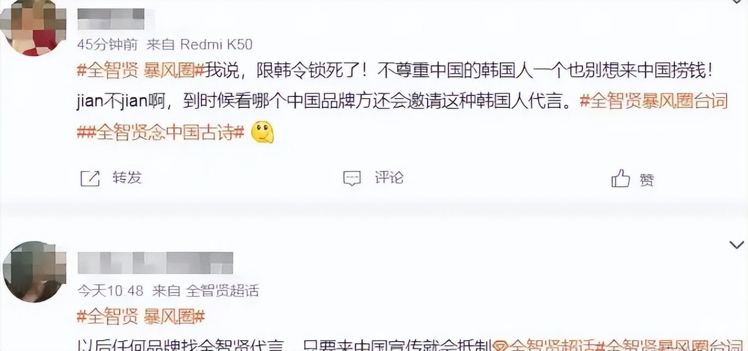748x351 pixels.
Task: Click the Redmi K50 source label
Action: [x=216, y=44]
